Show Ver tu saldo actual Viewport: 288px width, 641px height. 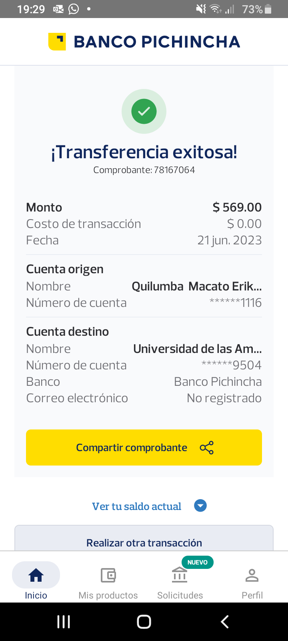pyautogui.click(x=137, y=506)
